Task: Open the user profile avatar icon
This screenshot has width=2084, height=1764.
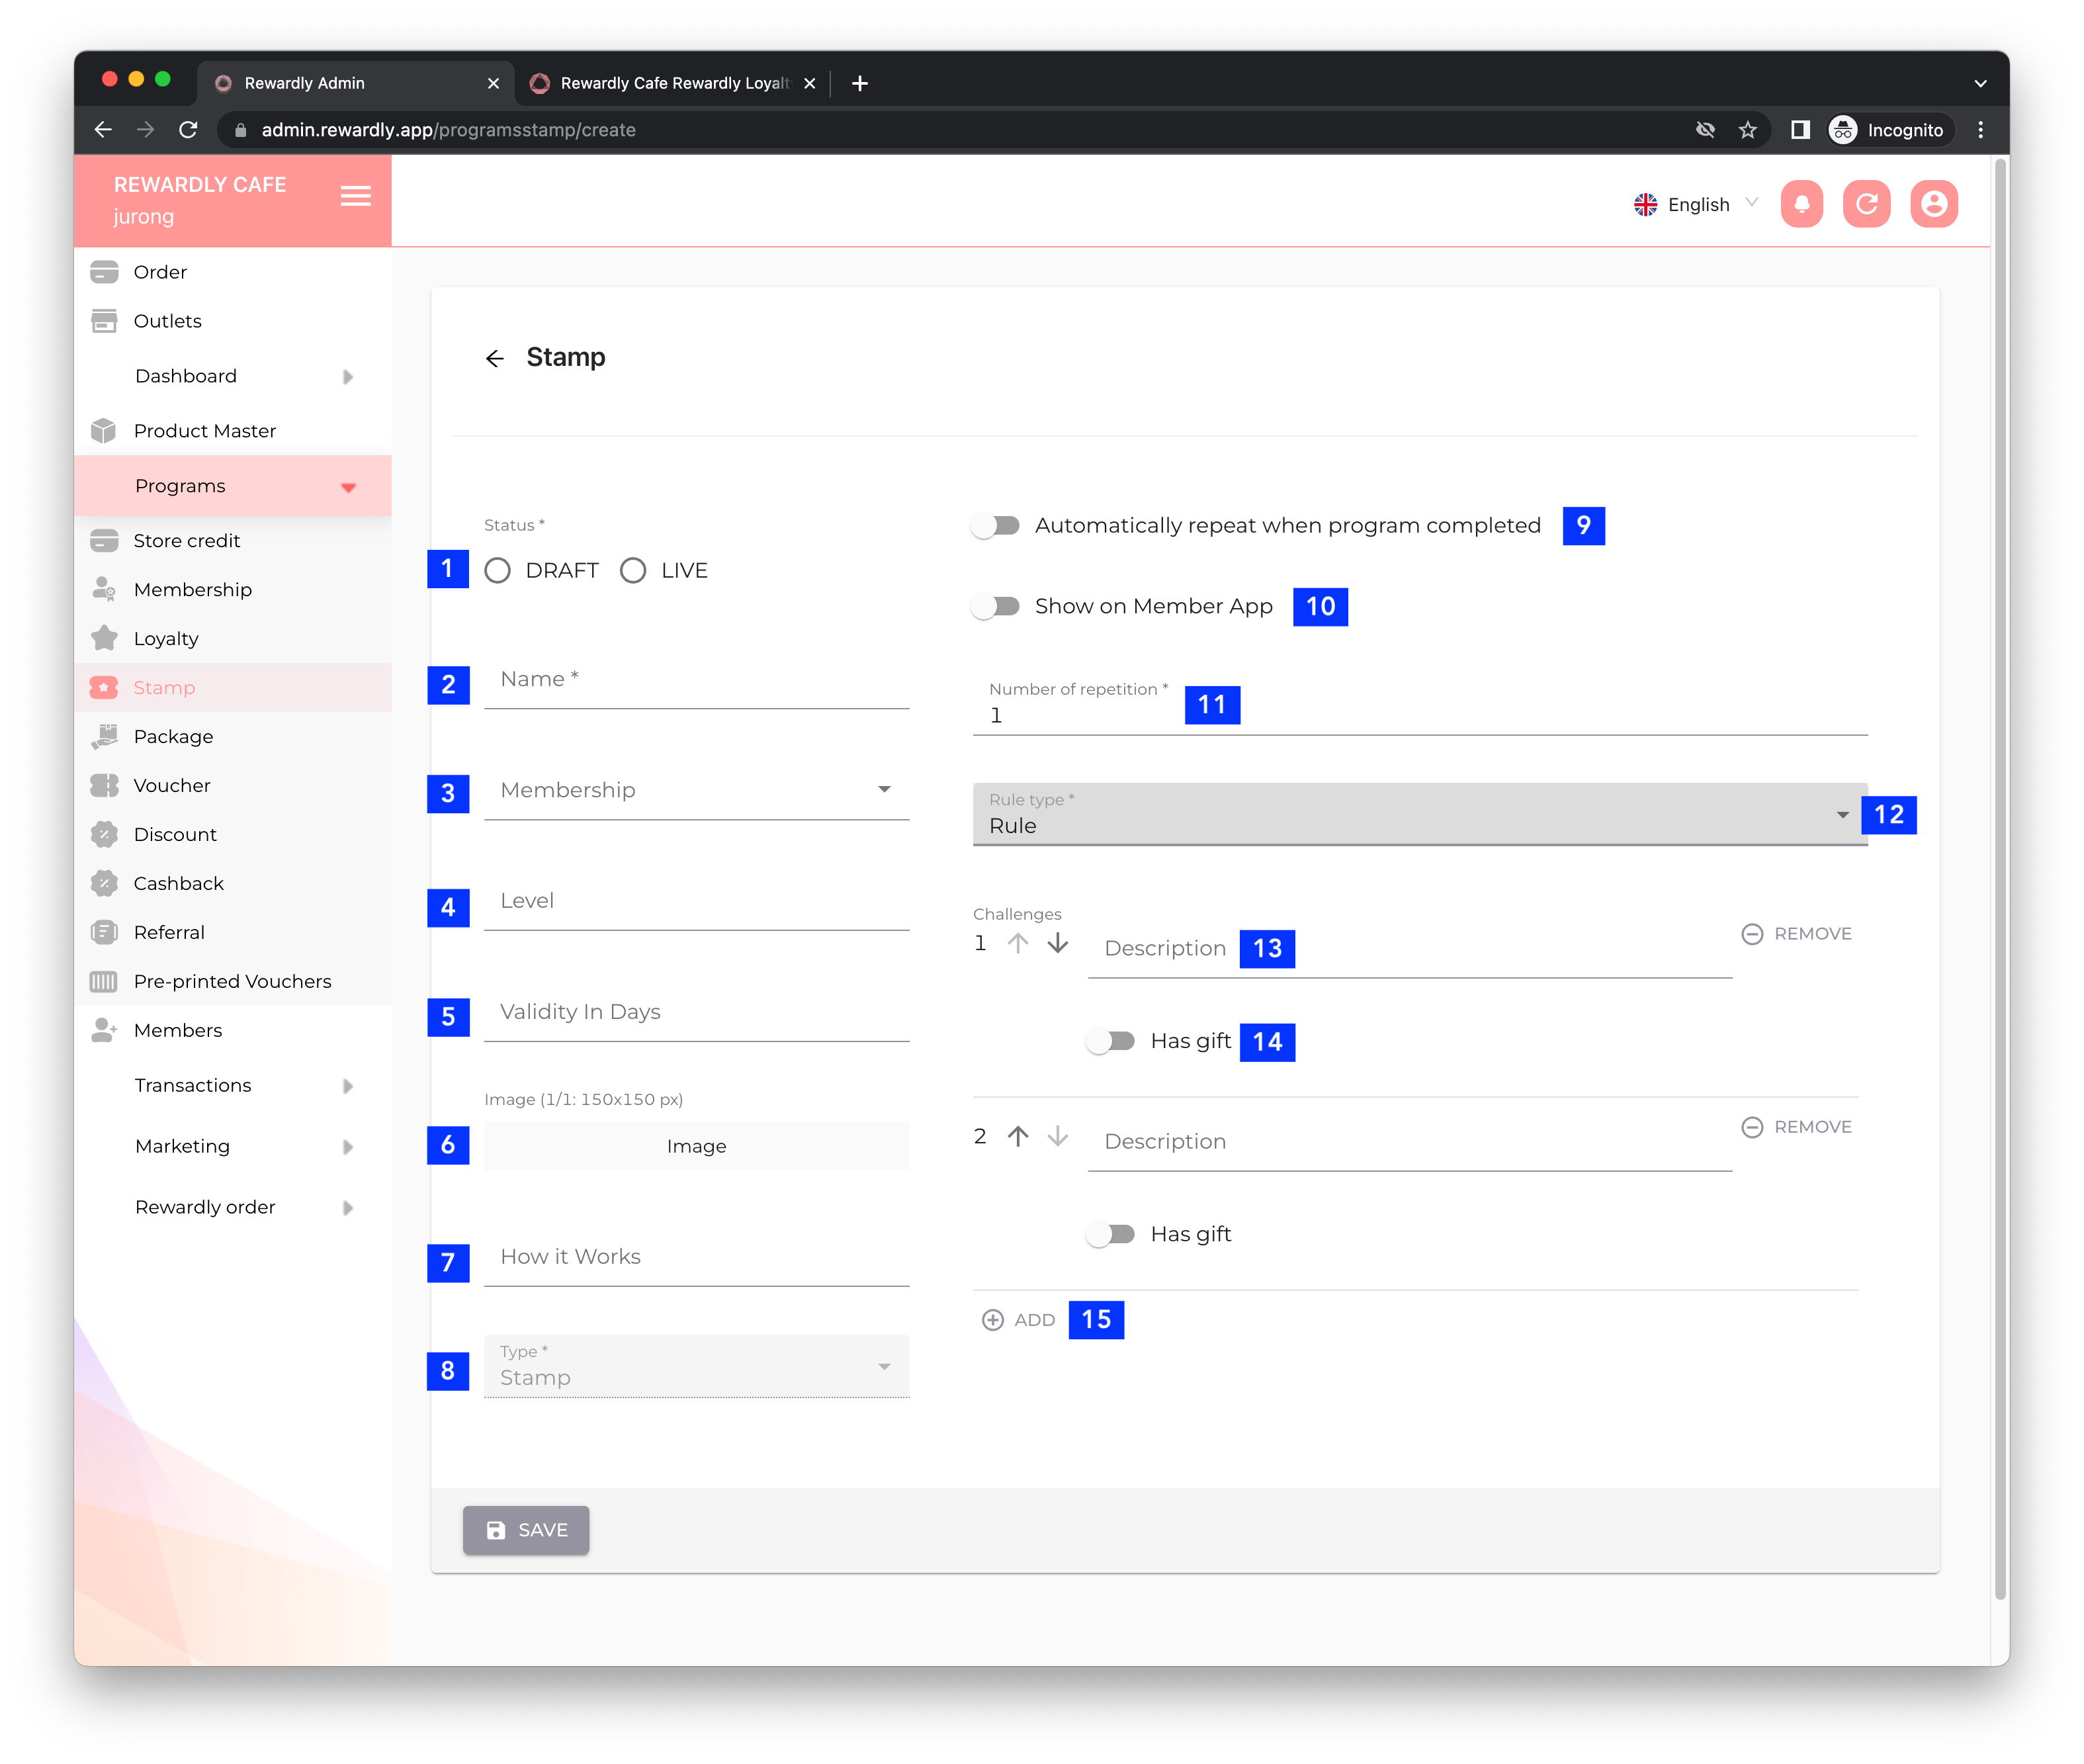Action: (x=1933, y=204)
